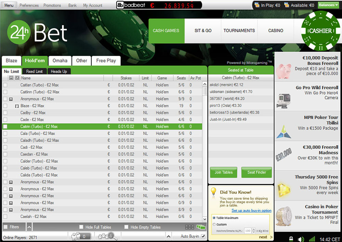Click the €30,000 Freeroll Madness stamp image

point(284,154)
